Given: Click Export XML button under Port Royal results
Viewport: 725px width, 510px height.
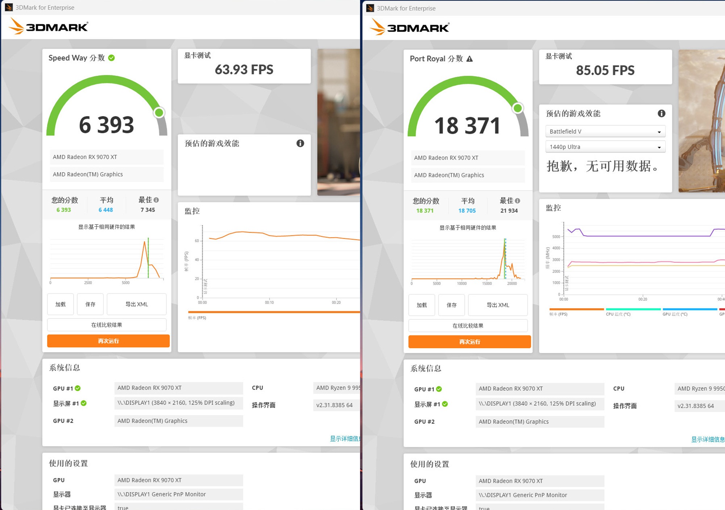Looking at the screenshot, I should 497,305.
